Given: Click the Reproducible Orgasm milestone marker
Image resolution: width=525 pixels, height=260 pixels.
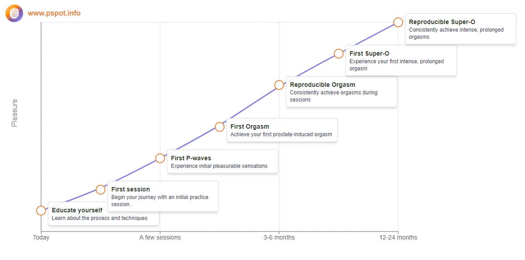Looking at the screenshot, I should click(x=279, y=85).
